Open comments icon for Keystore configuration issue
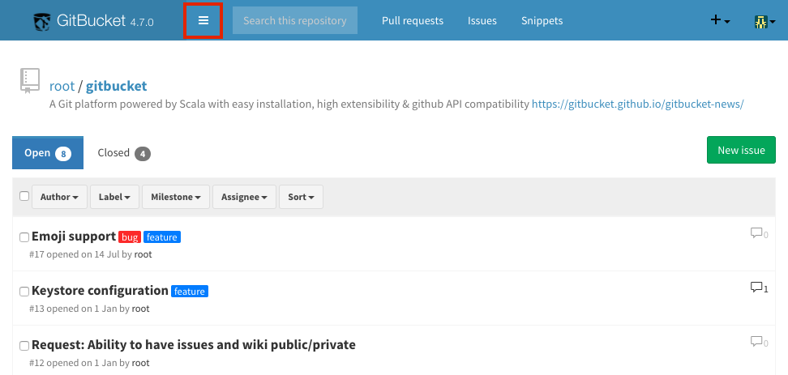 point(759,288)
